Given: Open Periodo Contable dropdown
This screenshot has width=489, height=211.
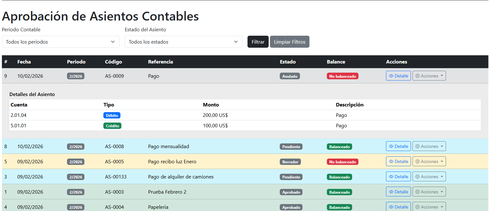Looking at the screenshot, I should click(60, 42).
